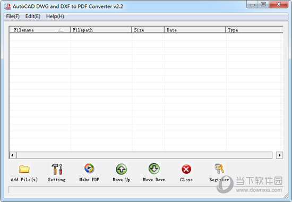
Task: Click the green Move Down arrow icon
Action: pos(154,169)
